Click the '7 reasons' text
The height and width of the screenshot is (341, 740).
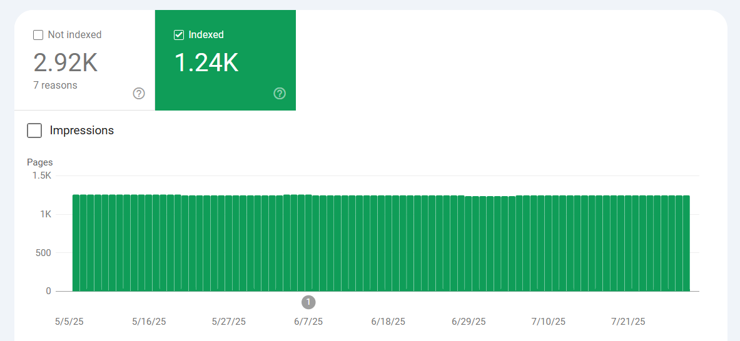55,85
